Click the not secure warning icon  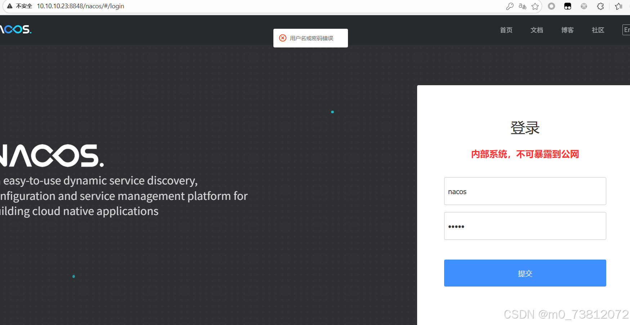(x=10, y=6)
